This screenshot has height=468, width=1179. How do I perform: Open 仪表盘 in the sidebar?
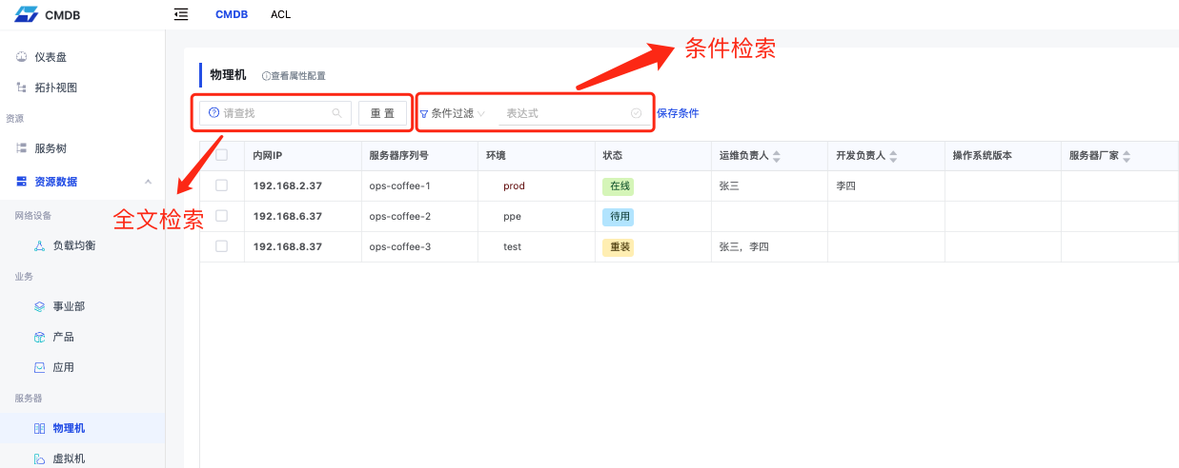[x=50, y=57]
